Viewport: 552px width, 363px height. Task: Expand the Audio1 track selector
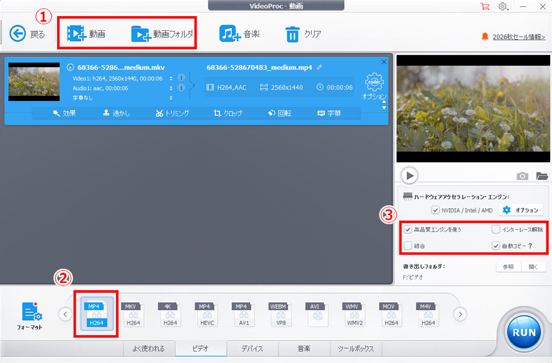click(171, 88)
